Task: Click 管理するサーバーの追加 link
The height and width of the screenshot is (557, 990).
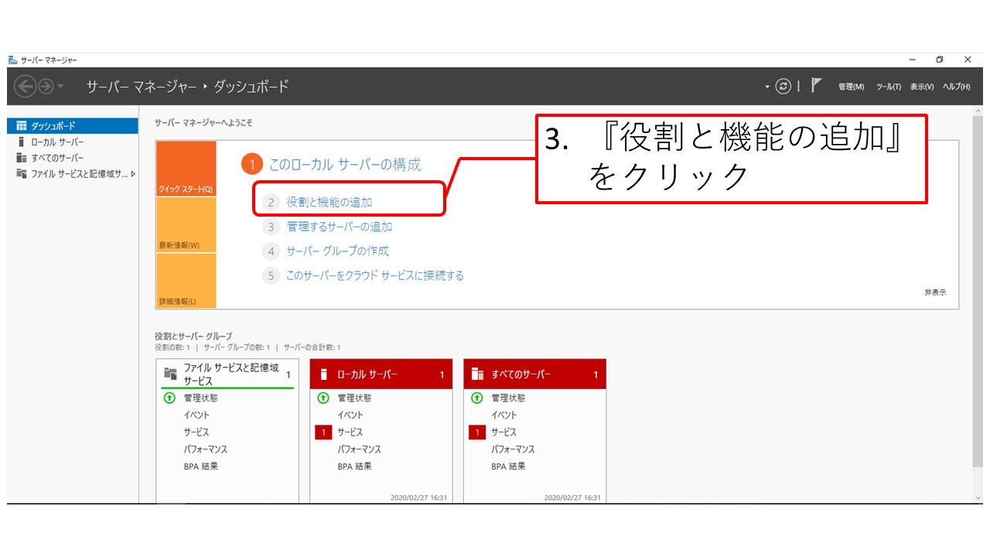Action: coord(339,227)
